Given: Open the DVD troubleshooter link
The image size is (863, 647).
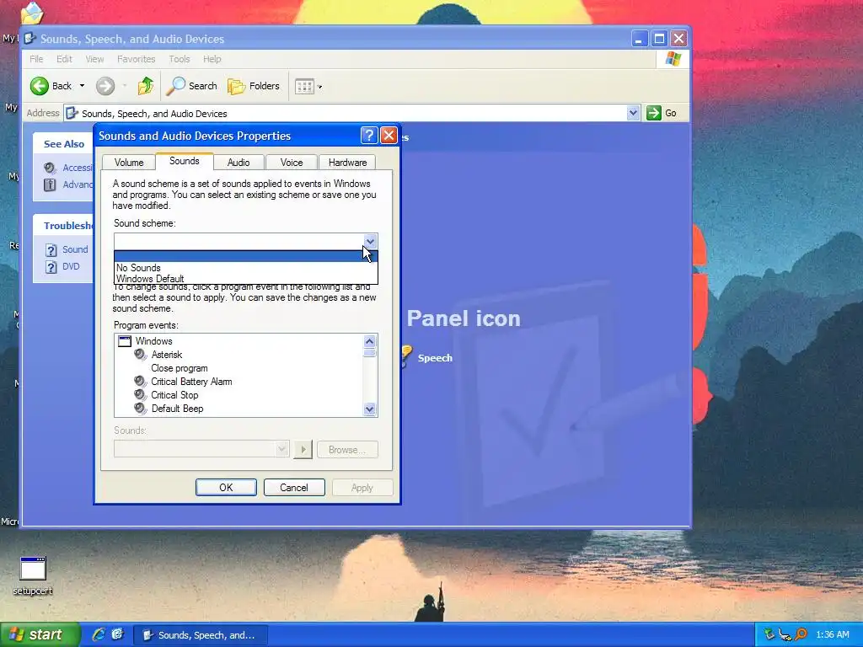Looking at the screenshot, I should [71, 266].
